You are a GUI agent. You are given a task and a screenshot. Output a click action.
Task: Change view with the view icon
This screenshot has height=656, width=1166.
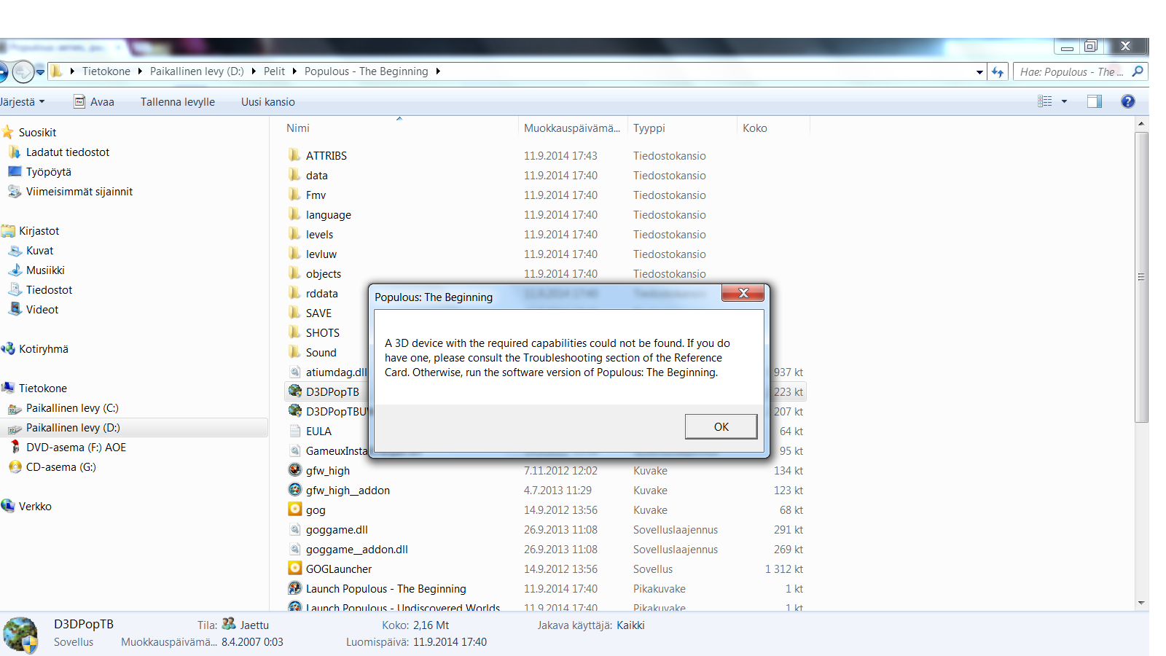point(1045,101)
